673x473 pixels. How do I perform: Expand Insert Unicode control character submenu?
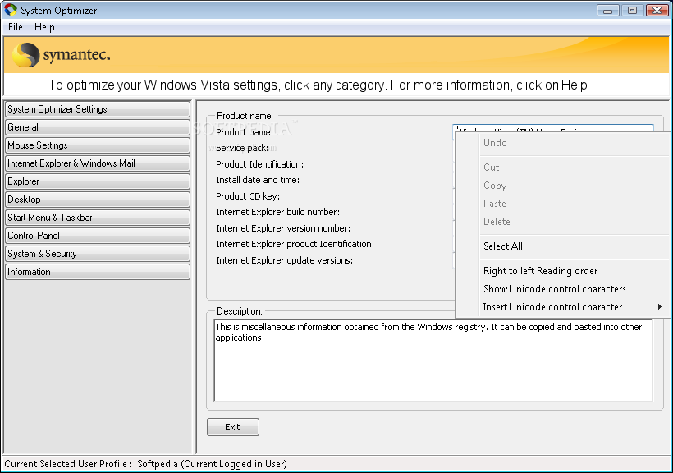tap(562, 307)
